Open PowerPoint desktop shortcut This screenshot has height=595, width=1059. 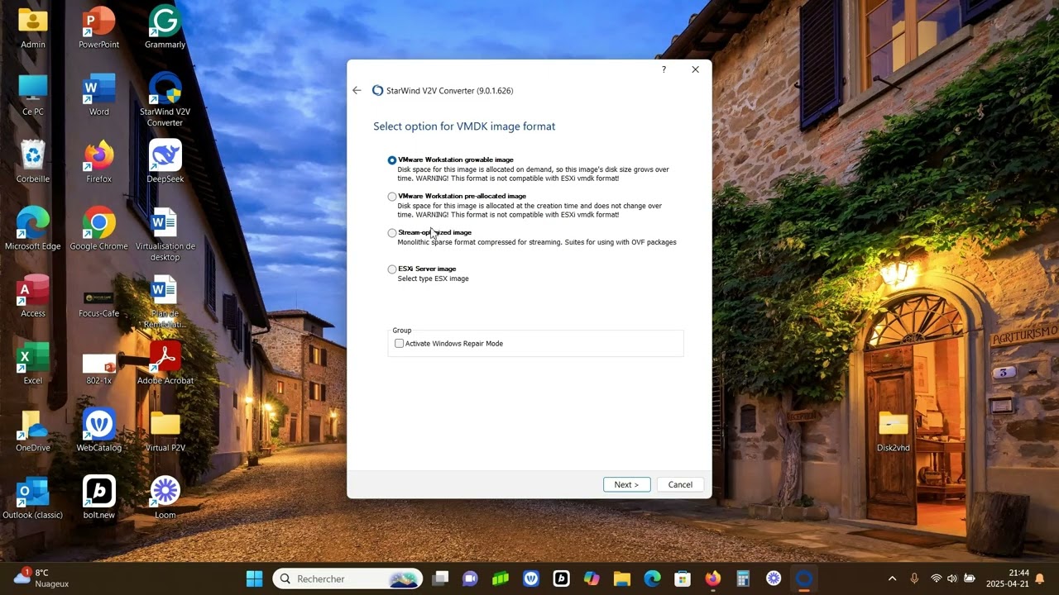coord(99,28)
